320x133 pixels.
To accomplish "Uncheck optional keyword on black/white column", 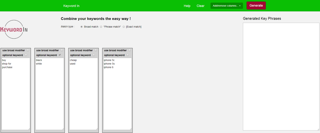I will [60, 55].
